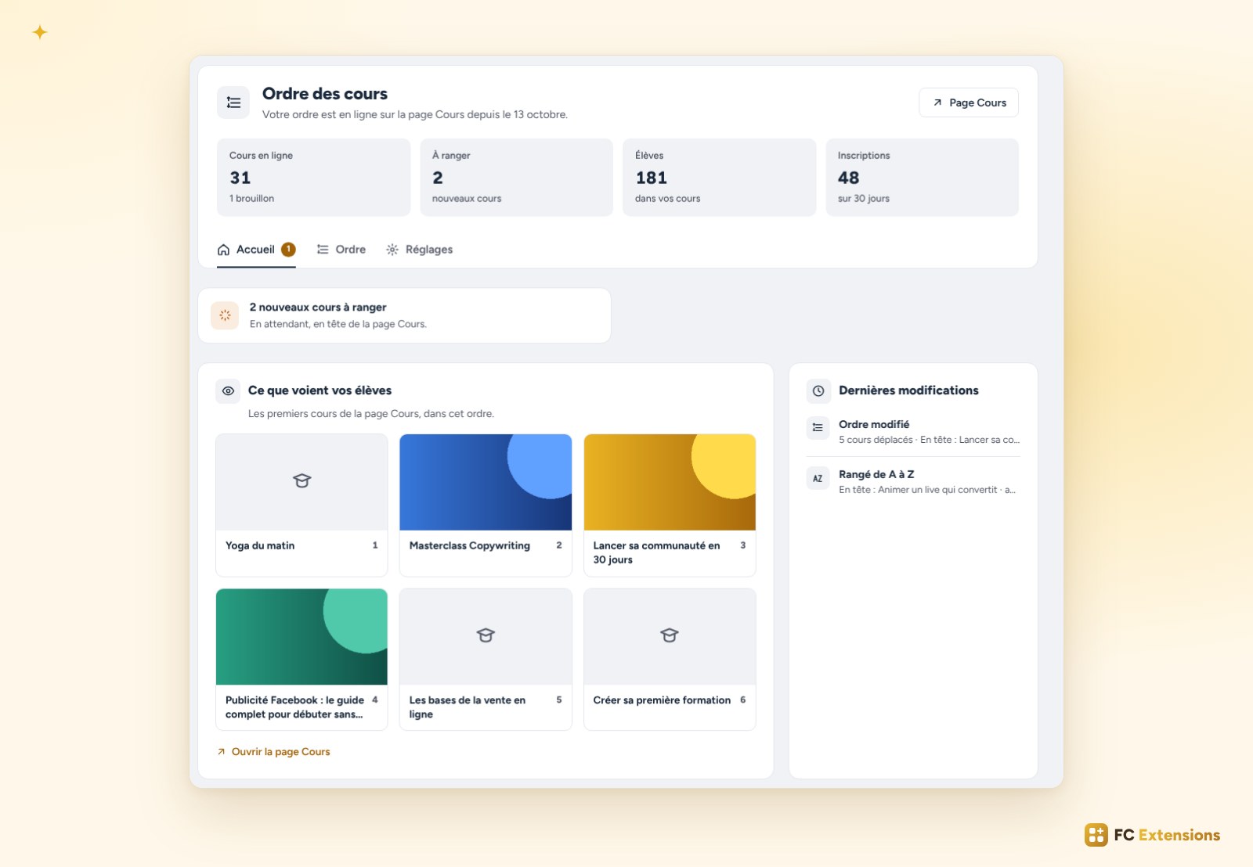Click the Inscriptions stat card
1253x867 pixels.
coord(922,178)
